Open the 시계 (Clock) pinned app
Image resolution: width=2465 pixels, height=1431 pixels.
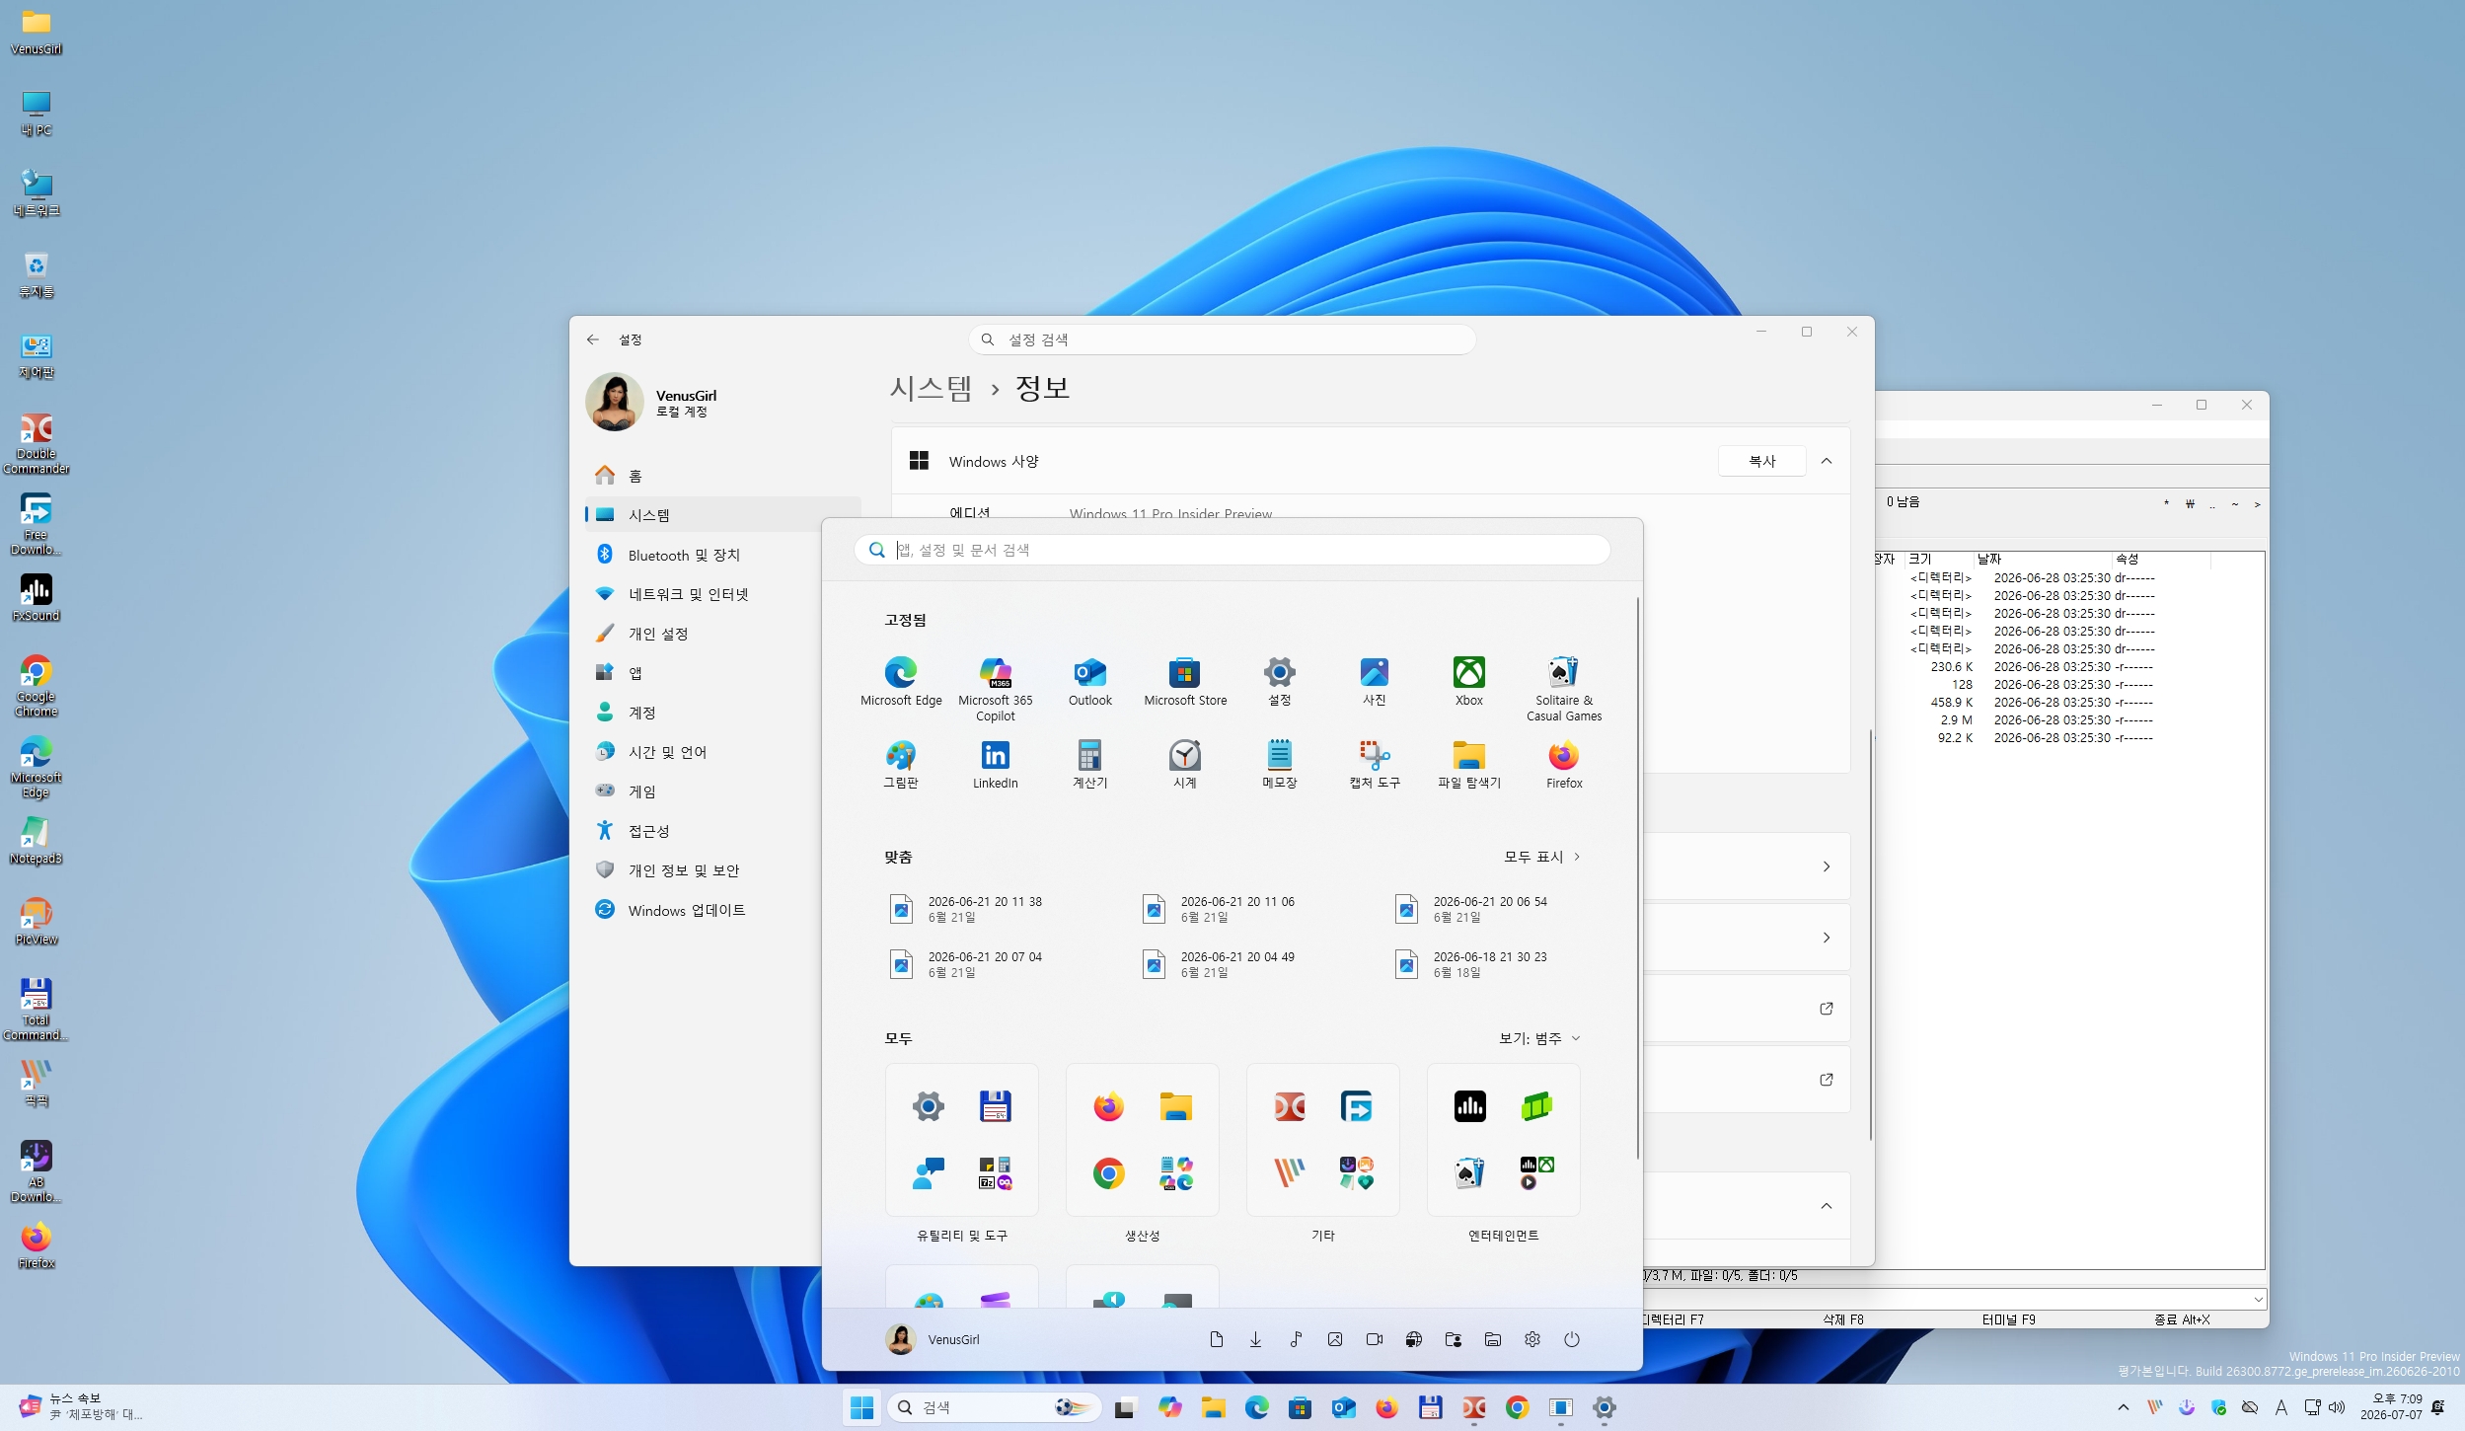(x=1185, y=765)
